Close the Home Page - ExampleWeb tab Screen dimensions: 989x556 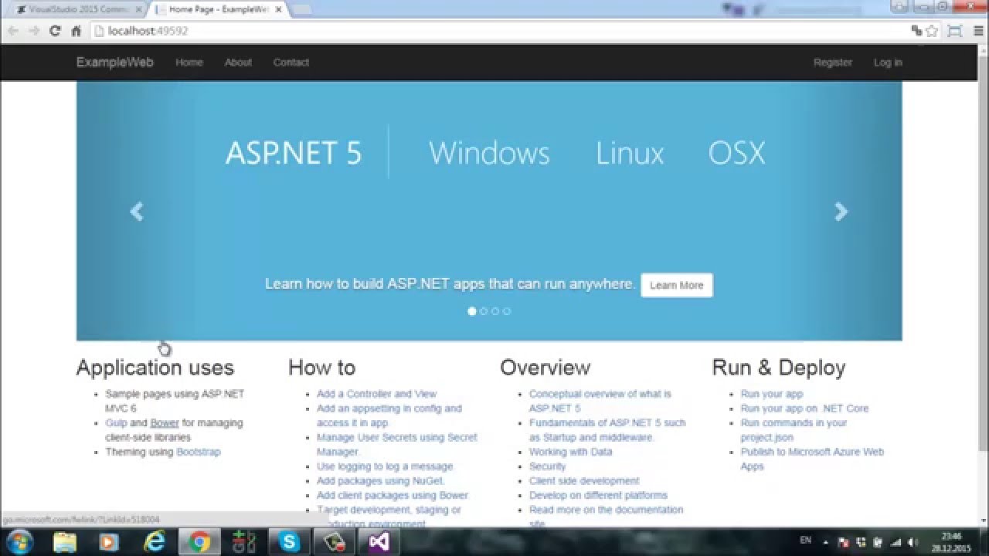tap(278, 9)
